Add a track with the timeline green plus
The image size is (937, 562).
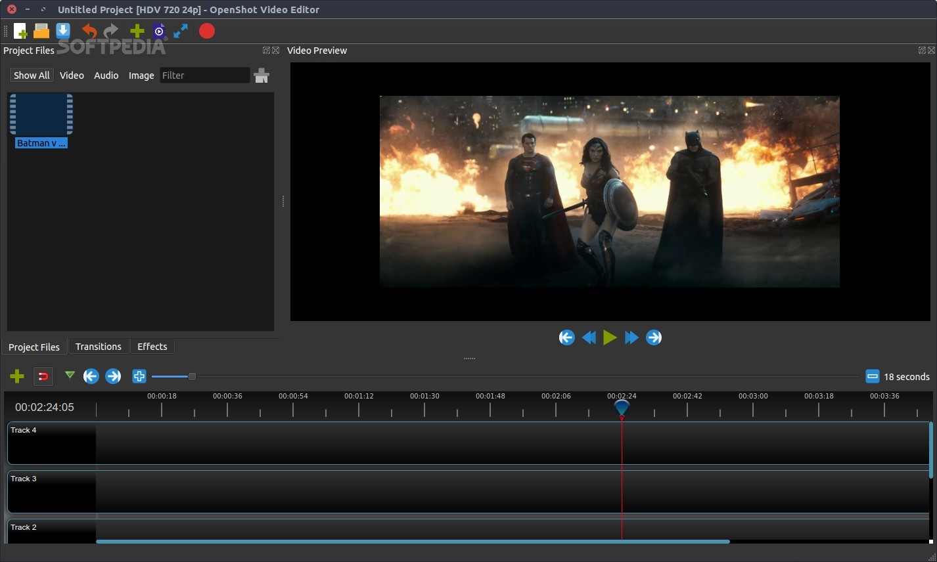click(17, 376)
